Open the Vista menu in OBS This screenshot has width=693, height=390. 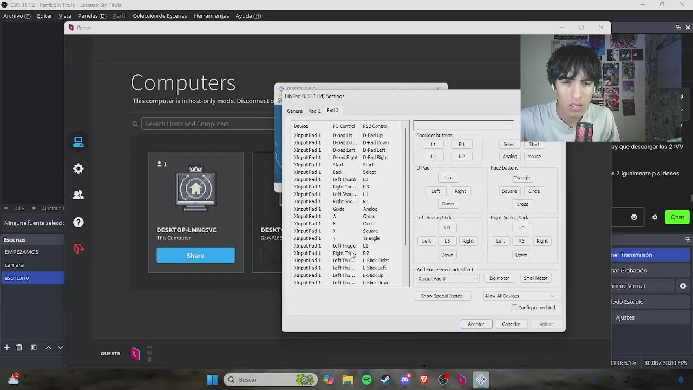pos(65,16)
